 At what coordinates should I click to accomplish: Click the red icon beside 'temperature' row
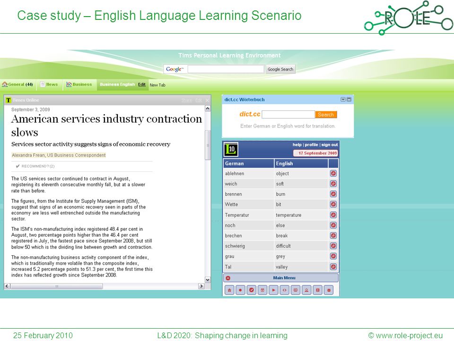click(x=333, y=215)
